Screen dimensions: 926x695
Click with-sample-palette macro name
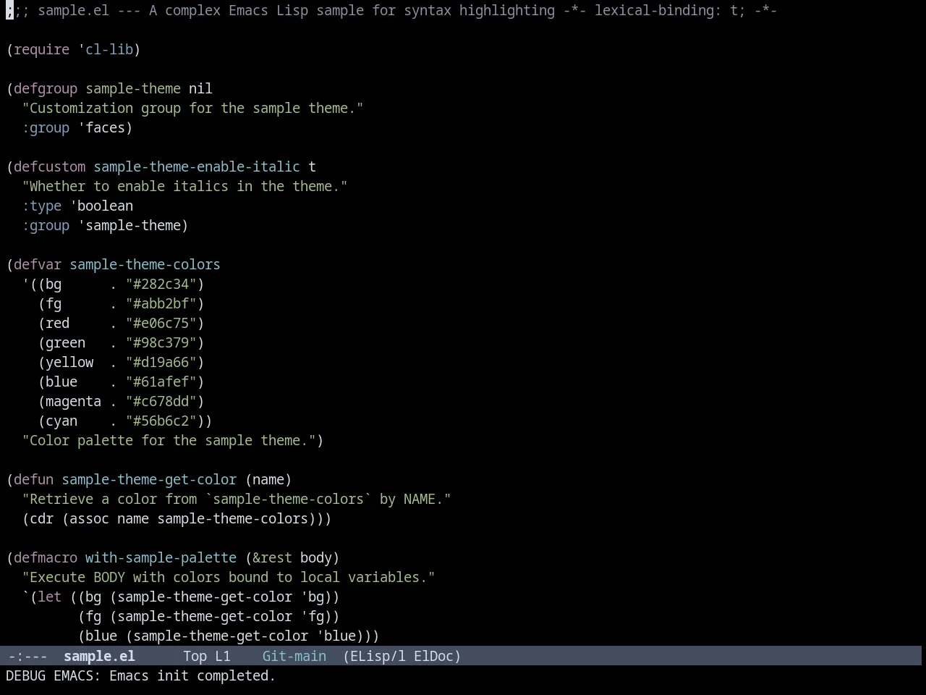(x=161, y=557)
